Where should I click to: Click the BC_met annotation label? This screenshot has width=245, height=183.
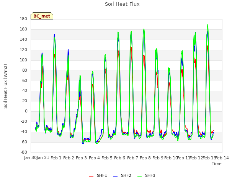coord(42,16)
